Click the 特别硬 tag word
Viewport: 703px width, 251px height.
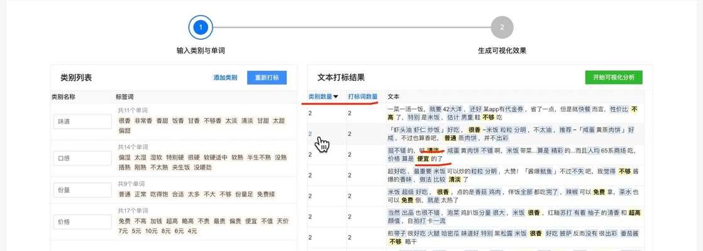175,158
